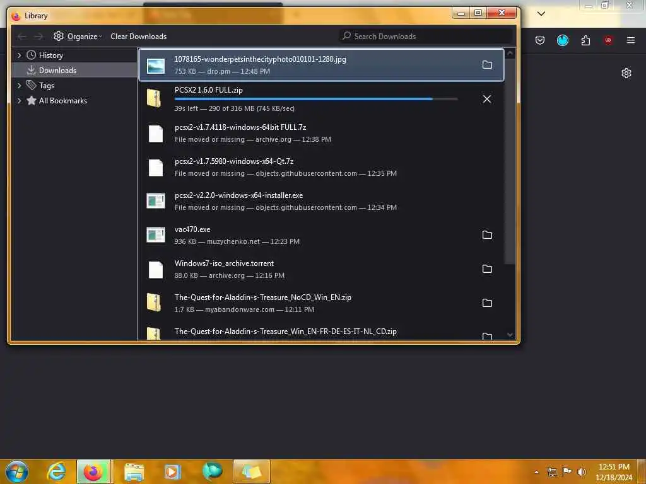Launch Internet Explorer from taskbar
The image size is (646, 484).
56,471
